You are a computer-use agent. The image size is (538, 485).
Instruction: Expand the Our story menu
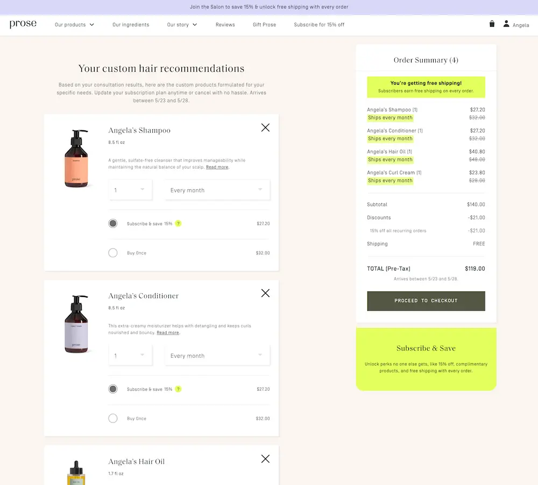(182, 25)
